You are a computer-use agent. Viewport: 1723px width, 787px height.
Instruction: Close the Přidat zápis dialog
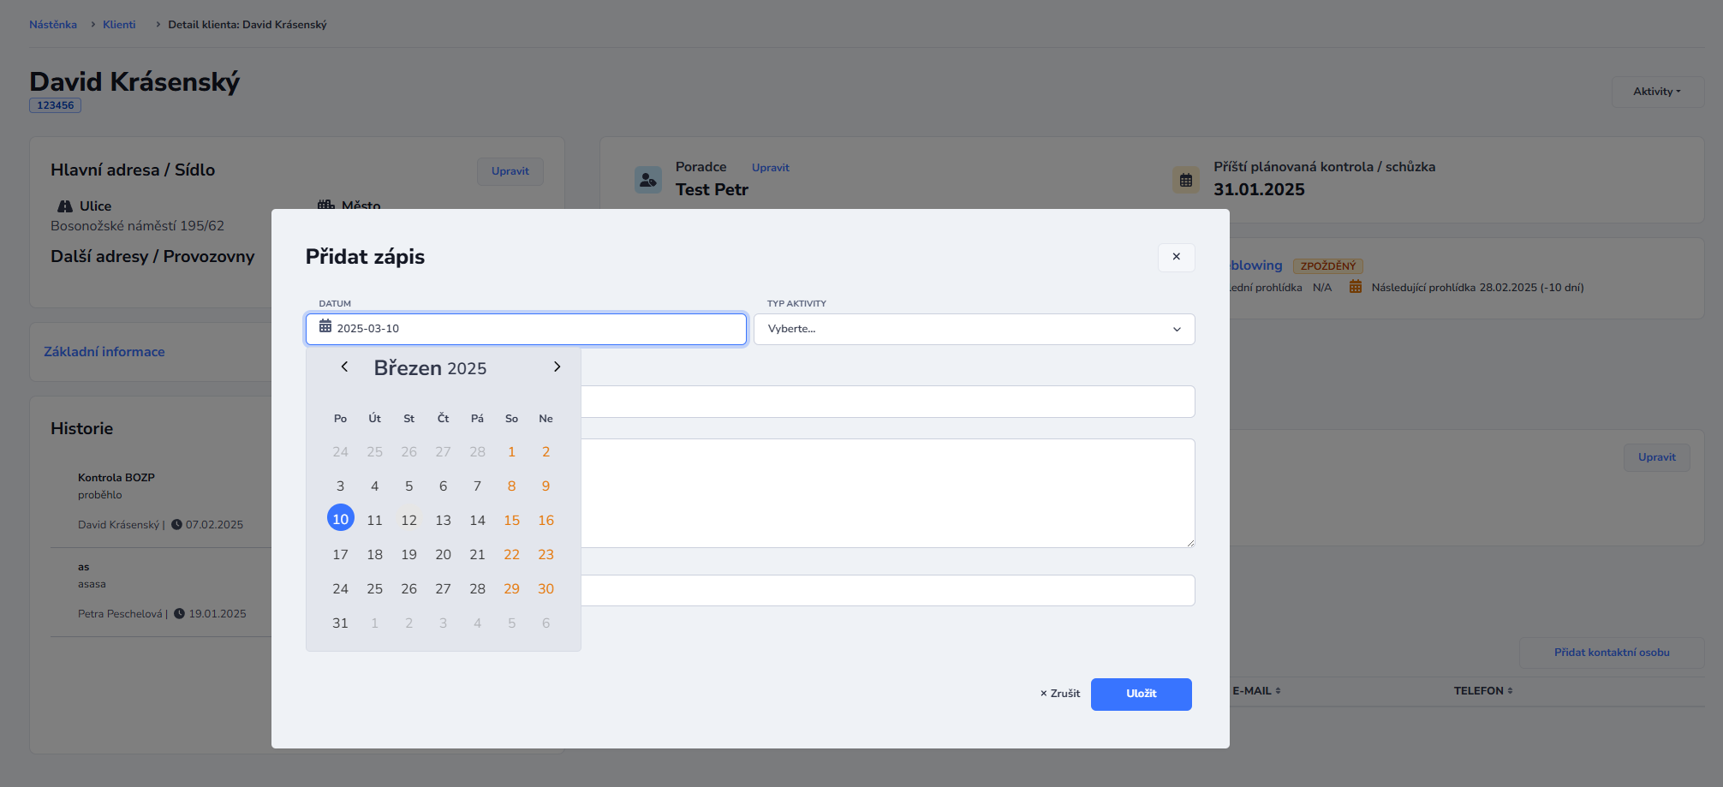tap(1176, 257)
